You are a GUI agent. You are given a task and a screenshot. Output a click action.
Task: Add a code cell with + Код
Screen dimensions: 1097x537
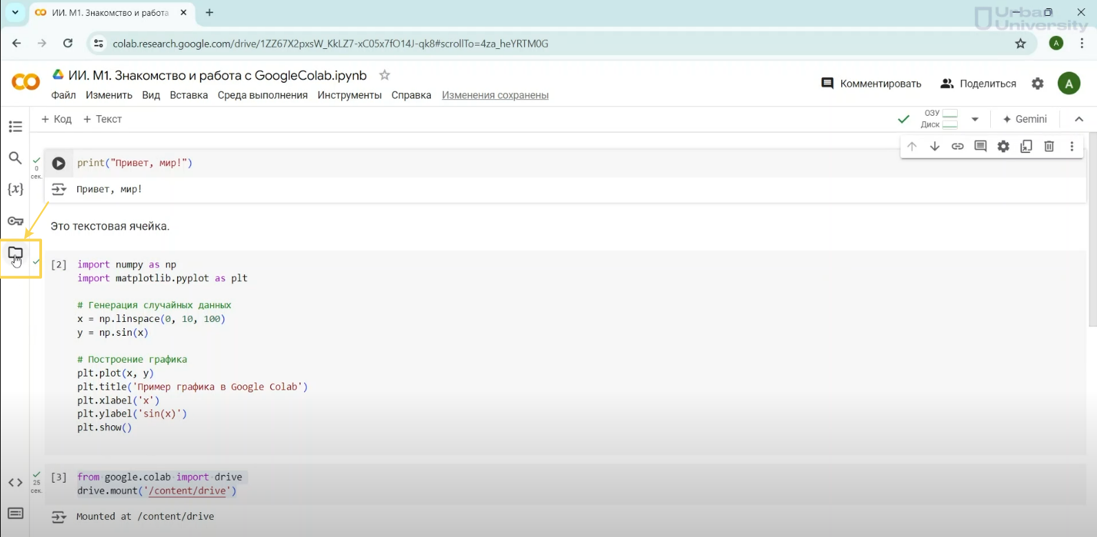pos(57,119)
